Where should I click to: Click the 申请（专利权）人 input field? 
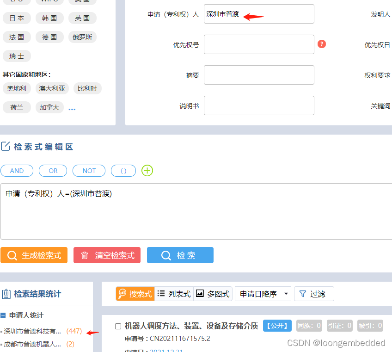[259, 14]
